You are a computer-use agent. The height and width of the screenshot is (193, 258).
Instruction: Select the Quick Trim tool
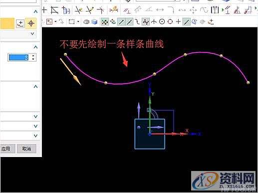click(78, 10)
